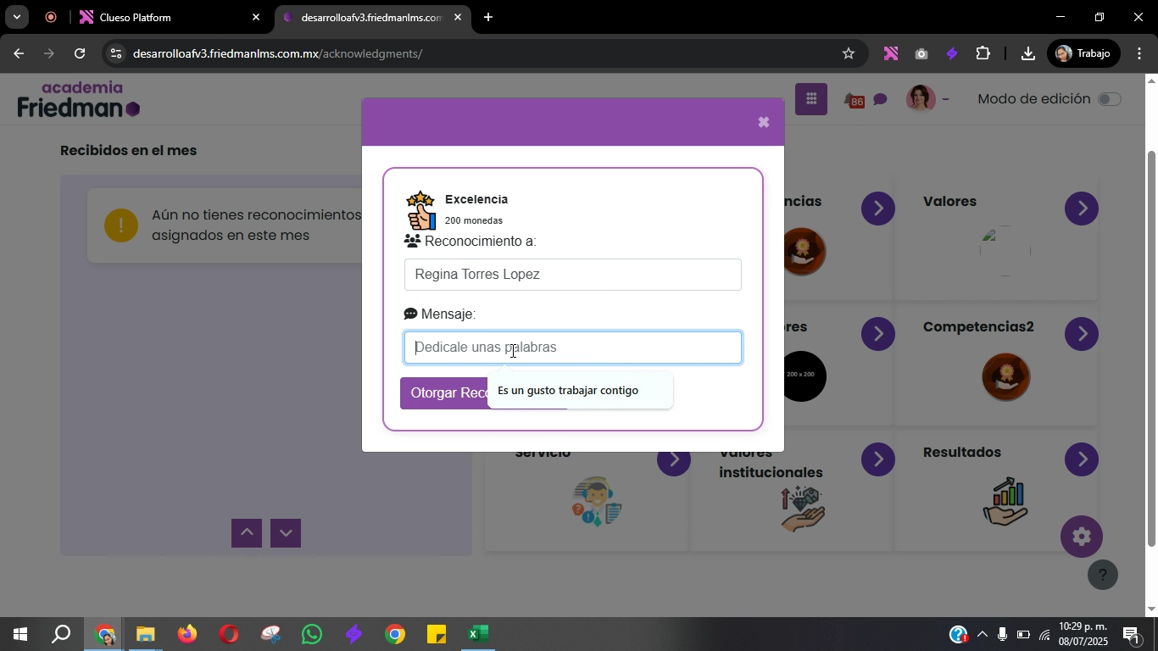Close the Clueso Platform tab
Viewport: 1158px width, 651px height.
256,17
